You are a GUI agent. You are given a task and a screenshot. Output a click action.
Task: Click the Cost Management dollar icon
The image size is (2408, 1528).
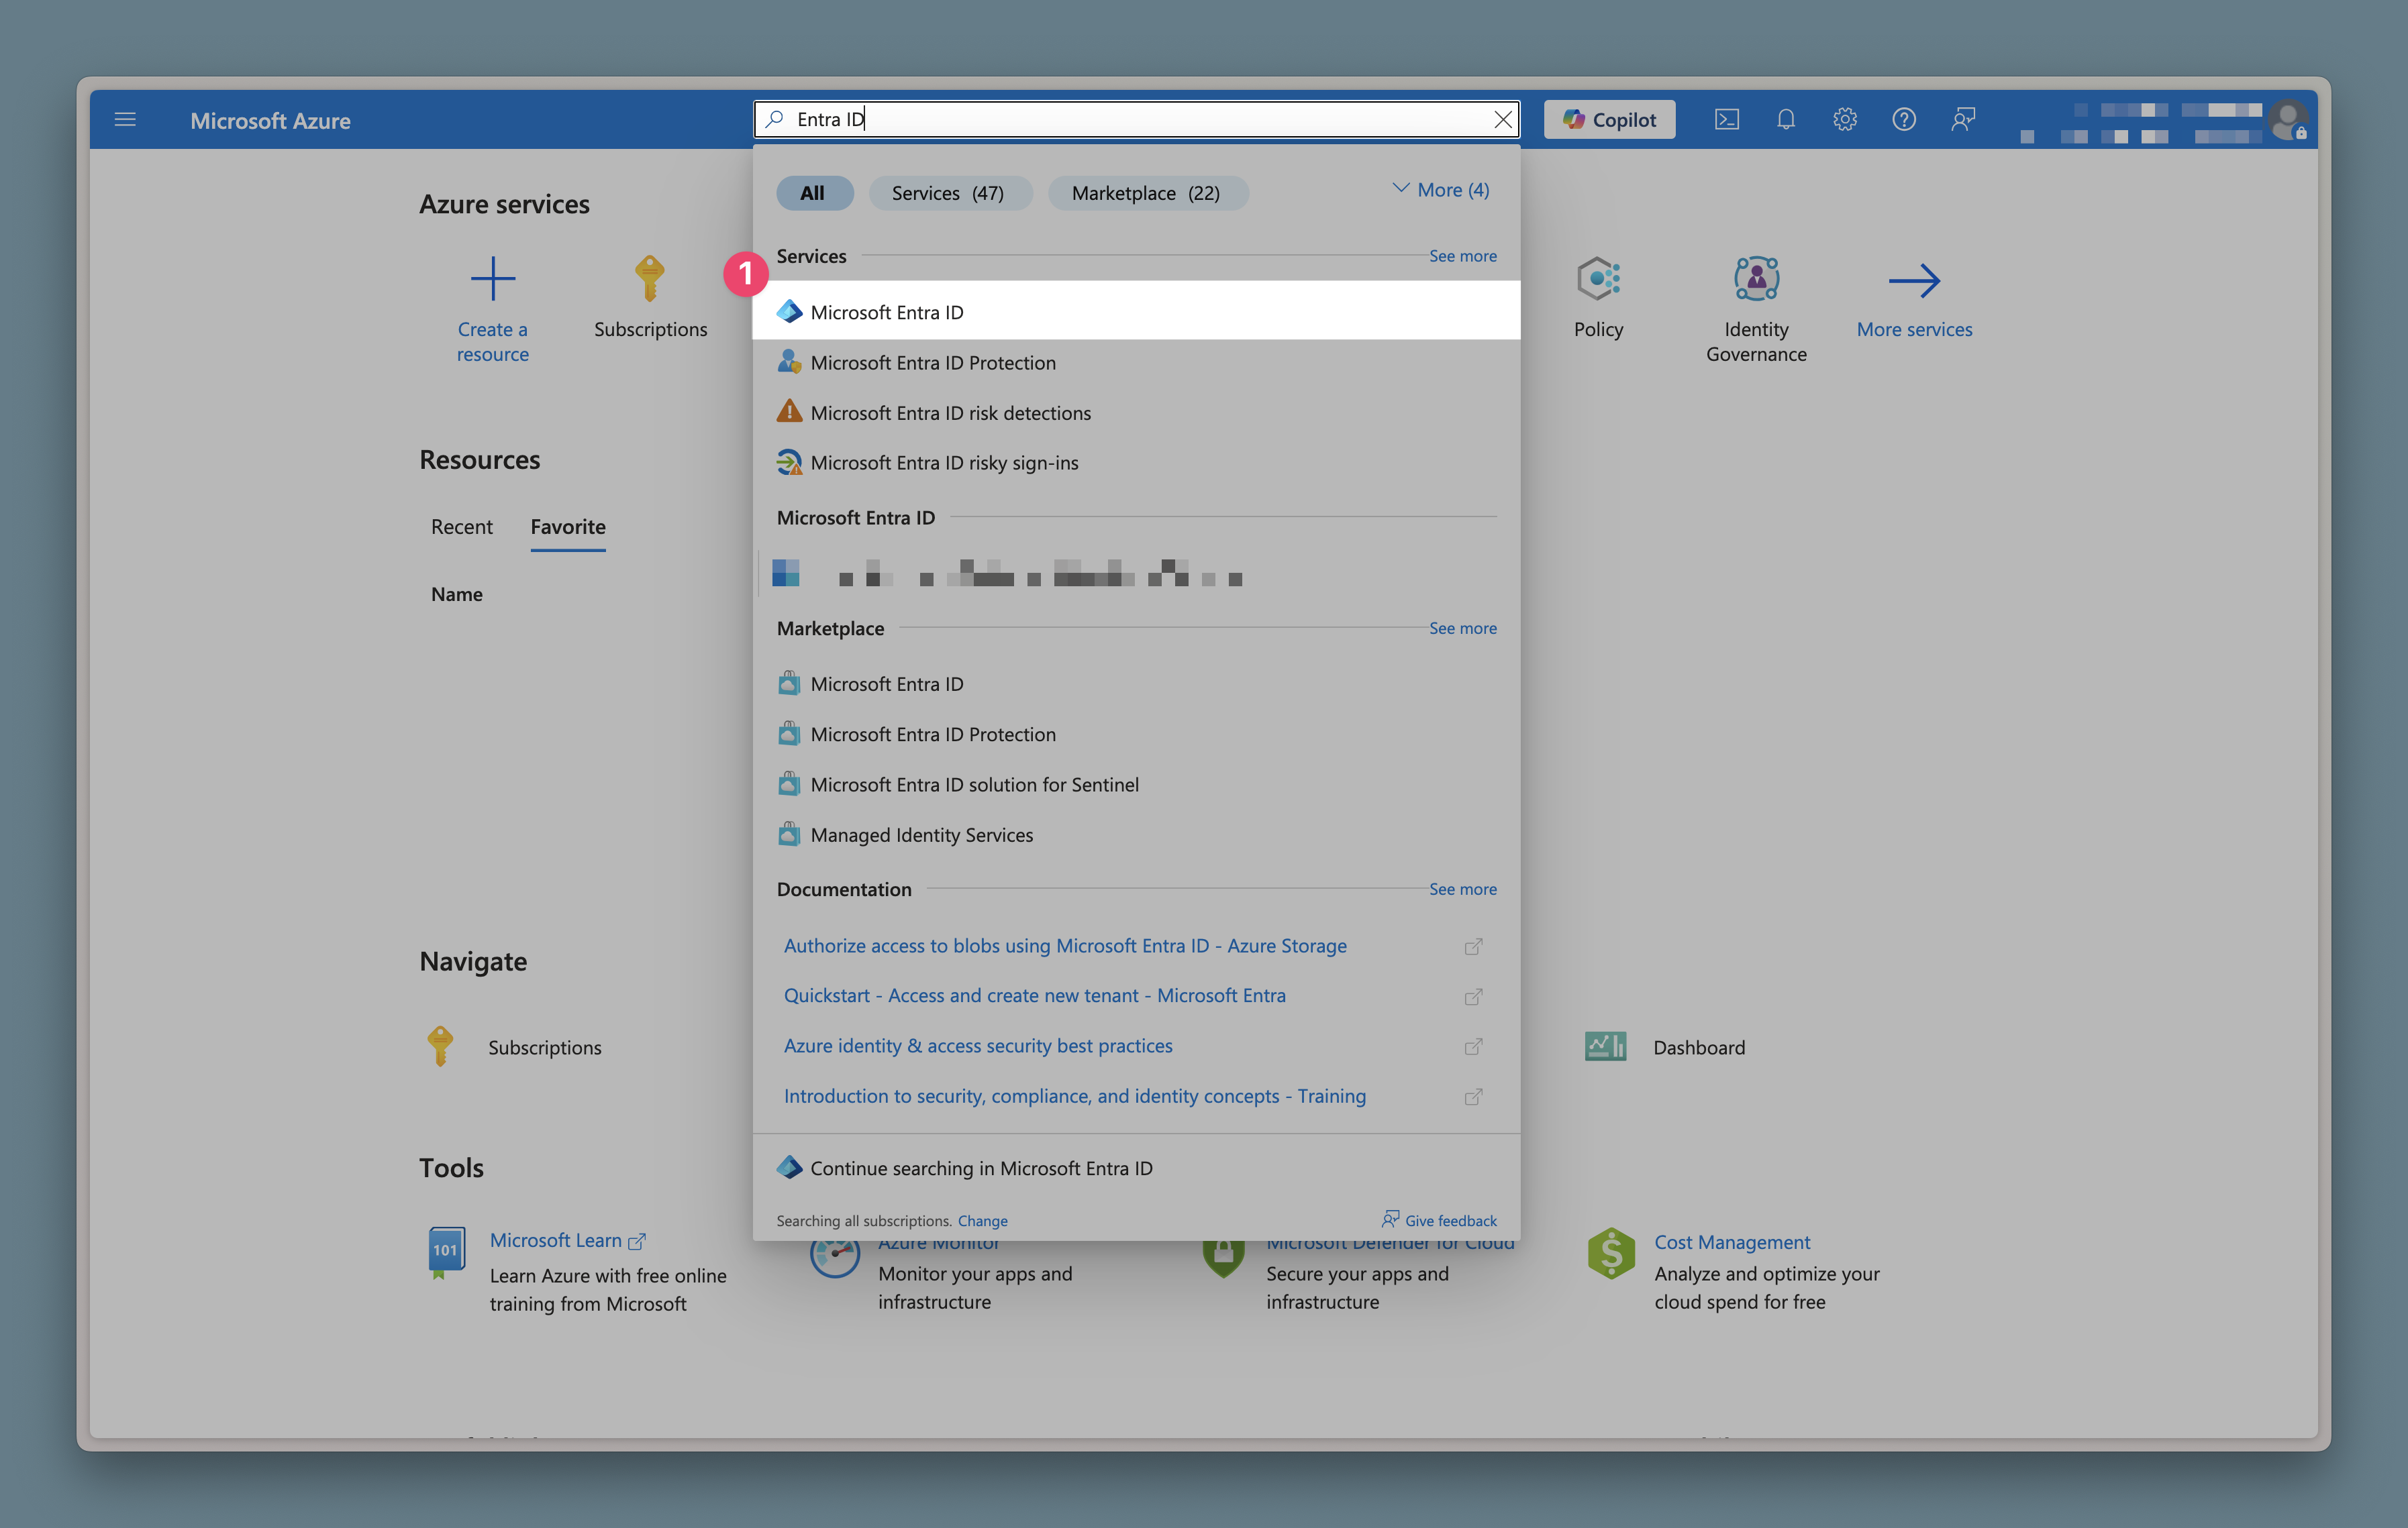pos(1611,1253)
